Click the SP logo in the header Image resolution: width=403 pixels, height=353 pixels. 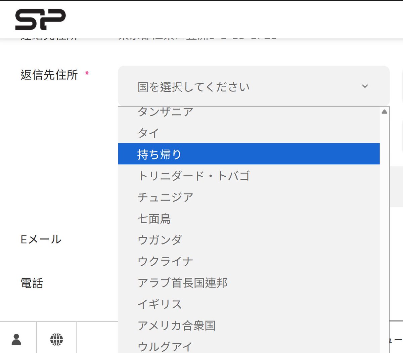[40, 18]
